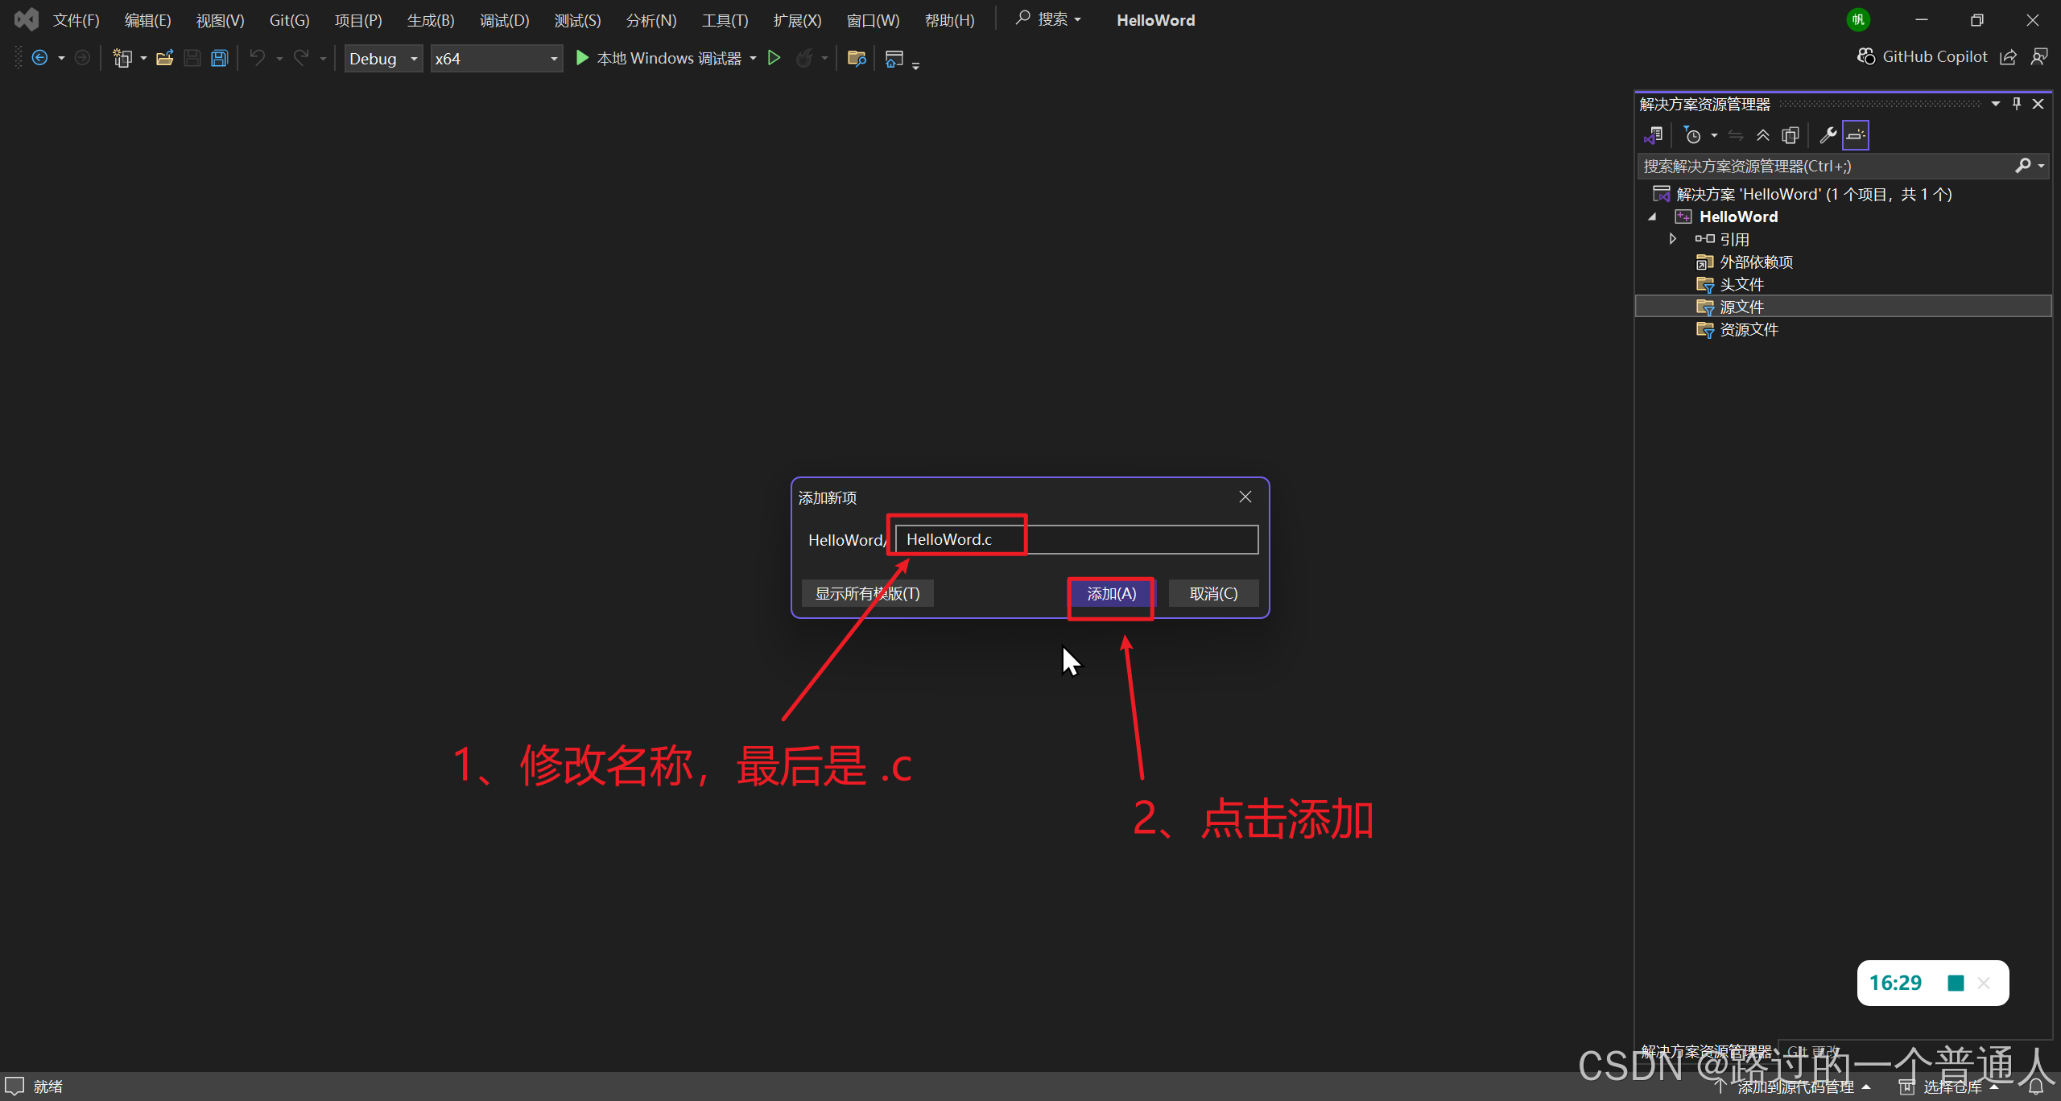The image size is (2061, 1101).
Task: Click the pending changes filter clock icon
Action: (1693, 135)
